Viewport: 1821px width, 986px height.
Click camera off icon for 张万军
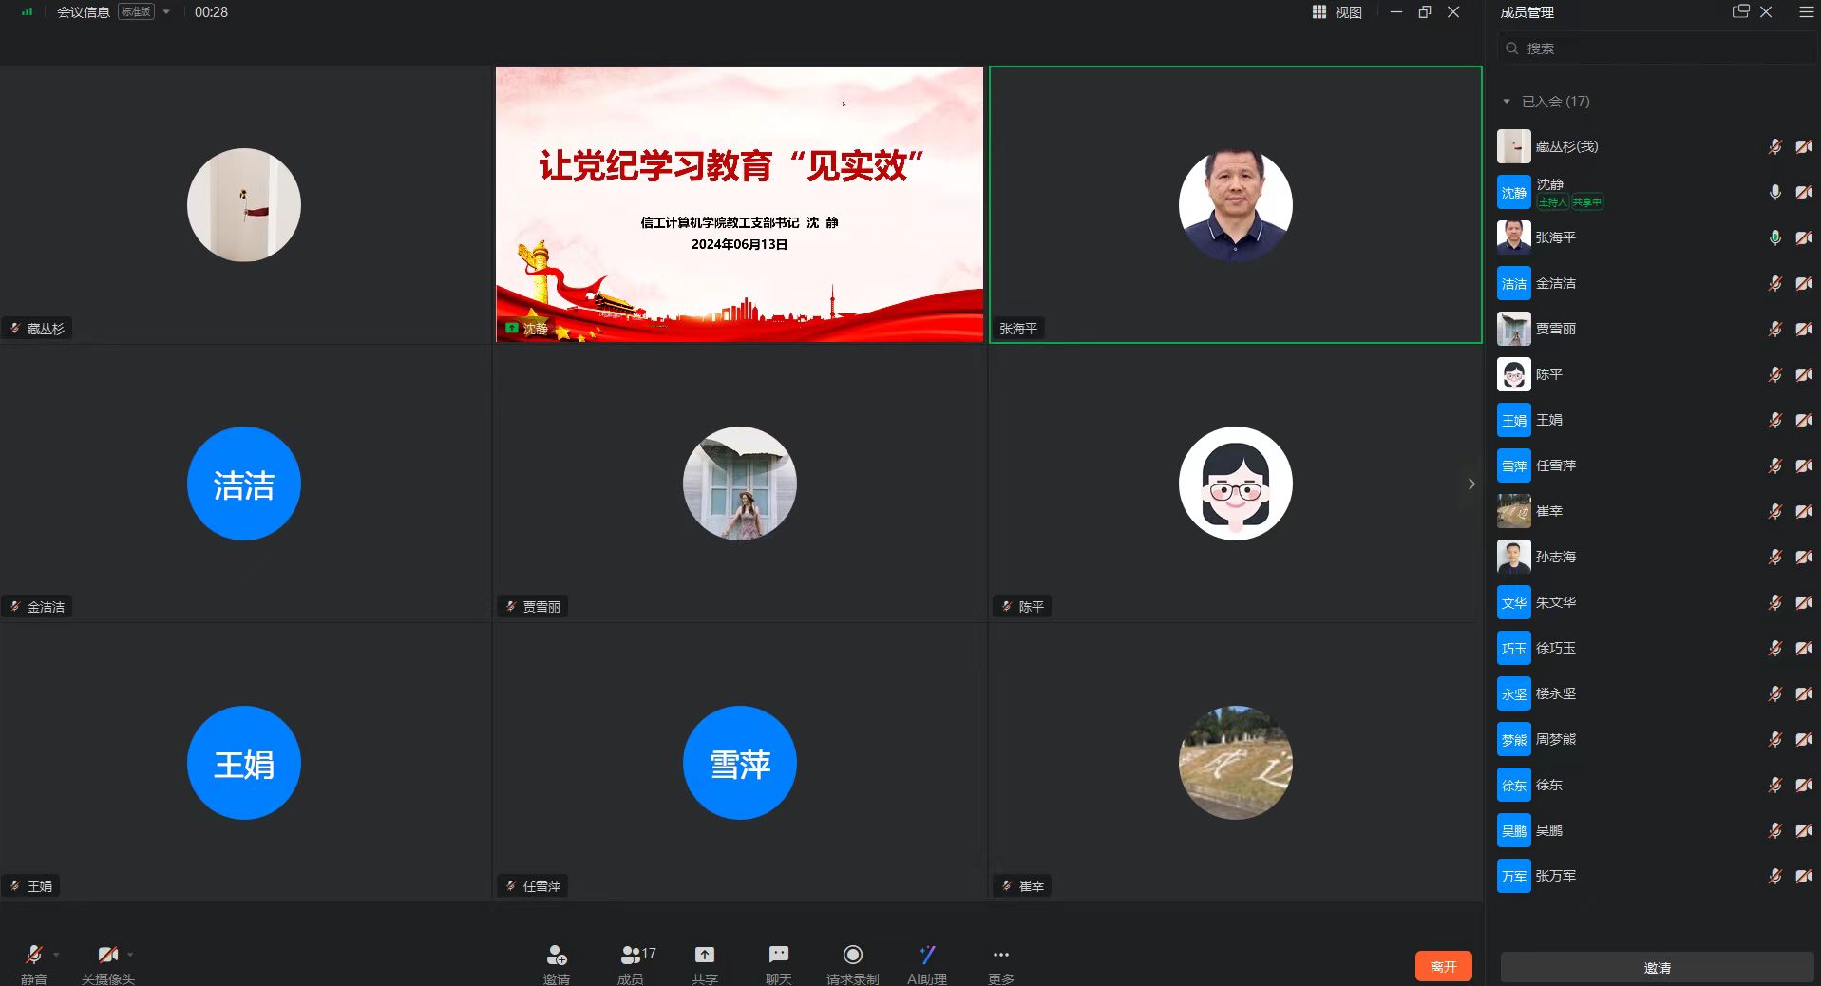click(1803, 876)
